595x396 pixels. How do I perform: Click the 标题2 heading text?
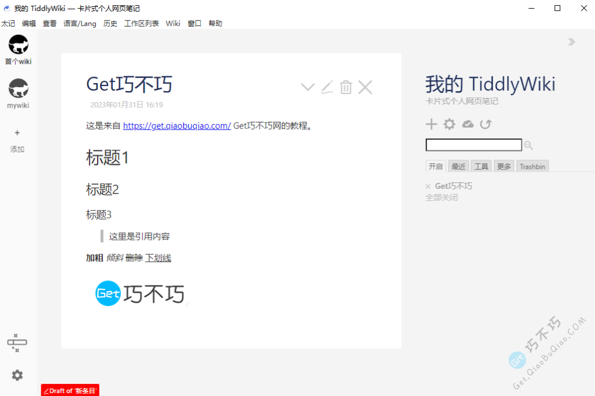(102, 189)
